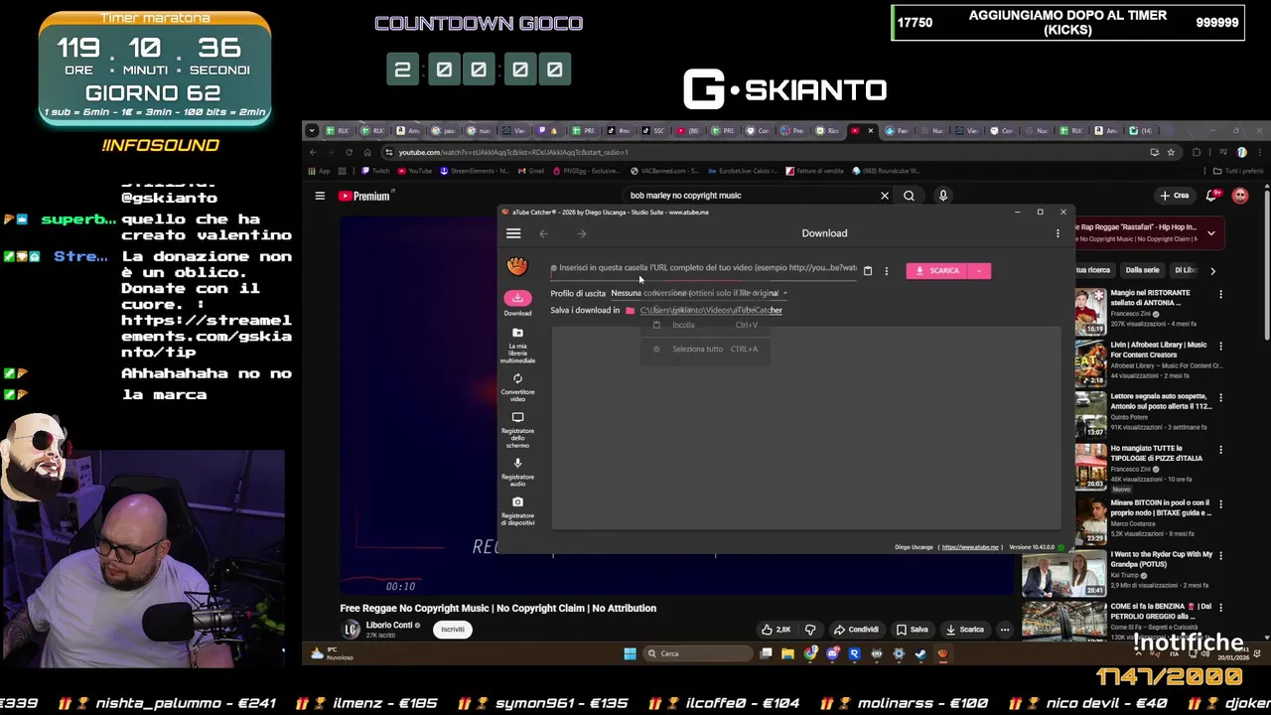Image resolution: width=1271 pixels, height=715 pixels.
Task: Open the Convertitore video tool
Action: 517,387
